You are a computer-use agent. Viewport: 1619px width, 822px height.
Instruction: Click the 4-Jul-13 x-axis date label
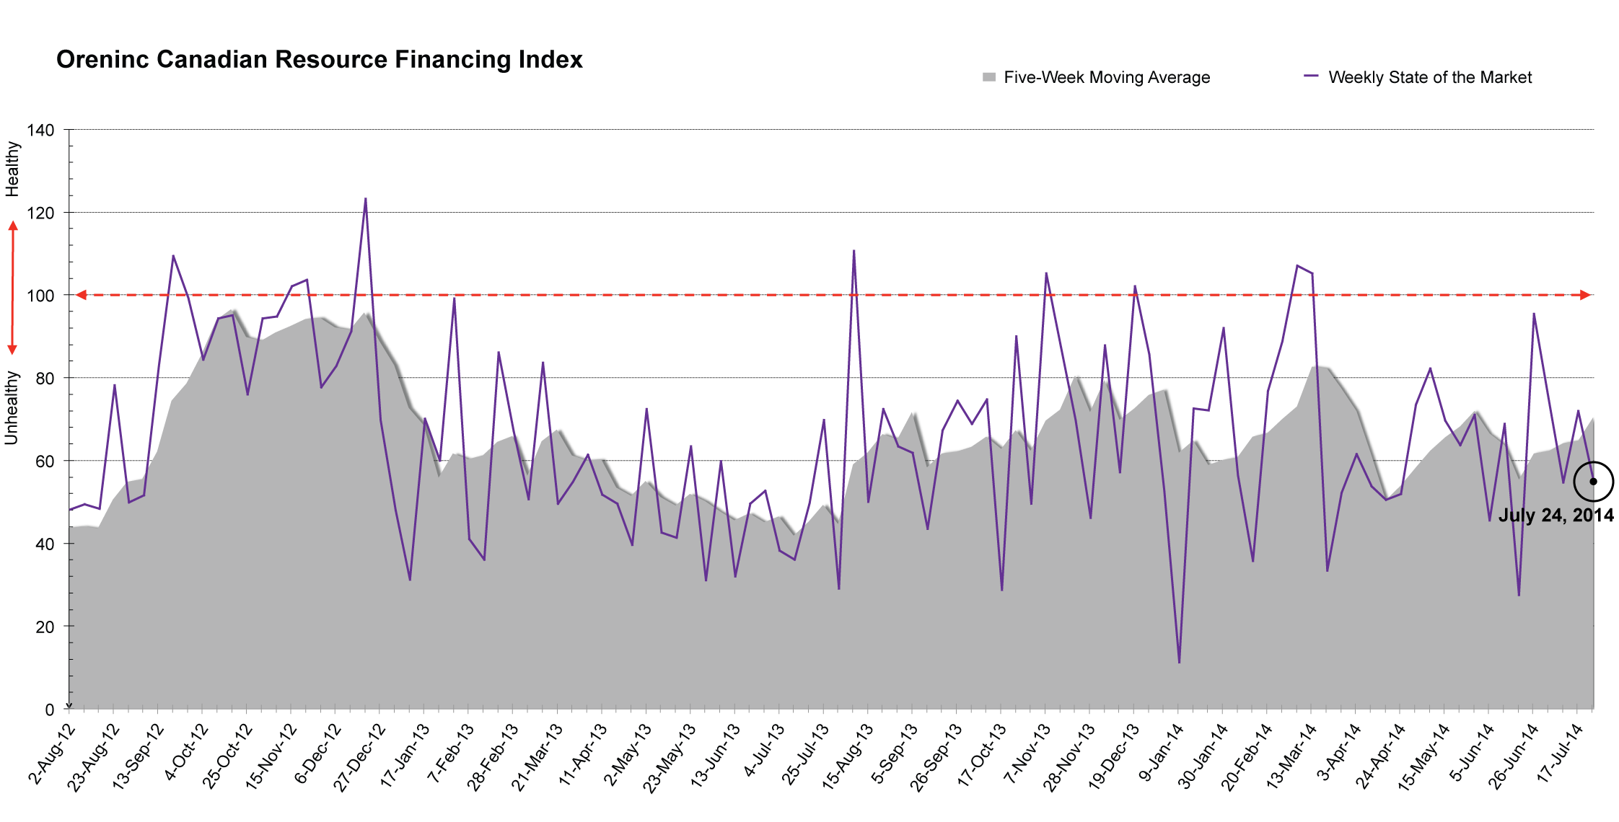[x=764, y=750]
